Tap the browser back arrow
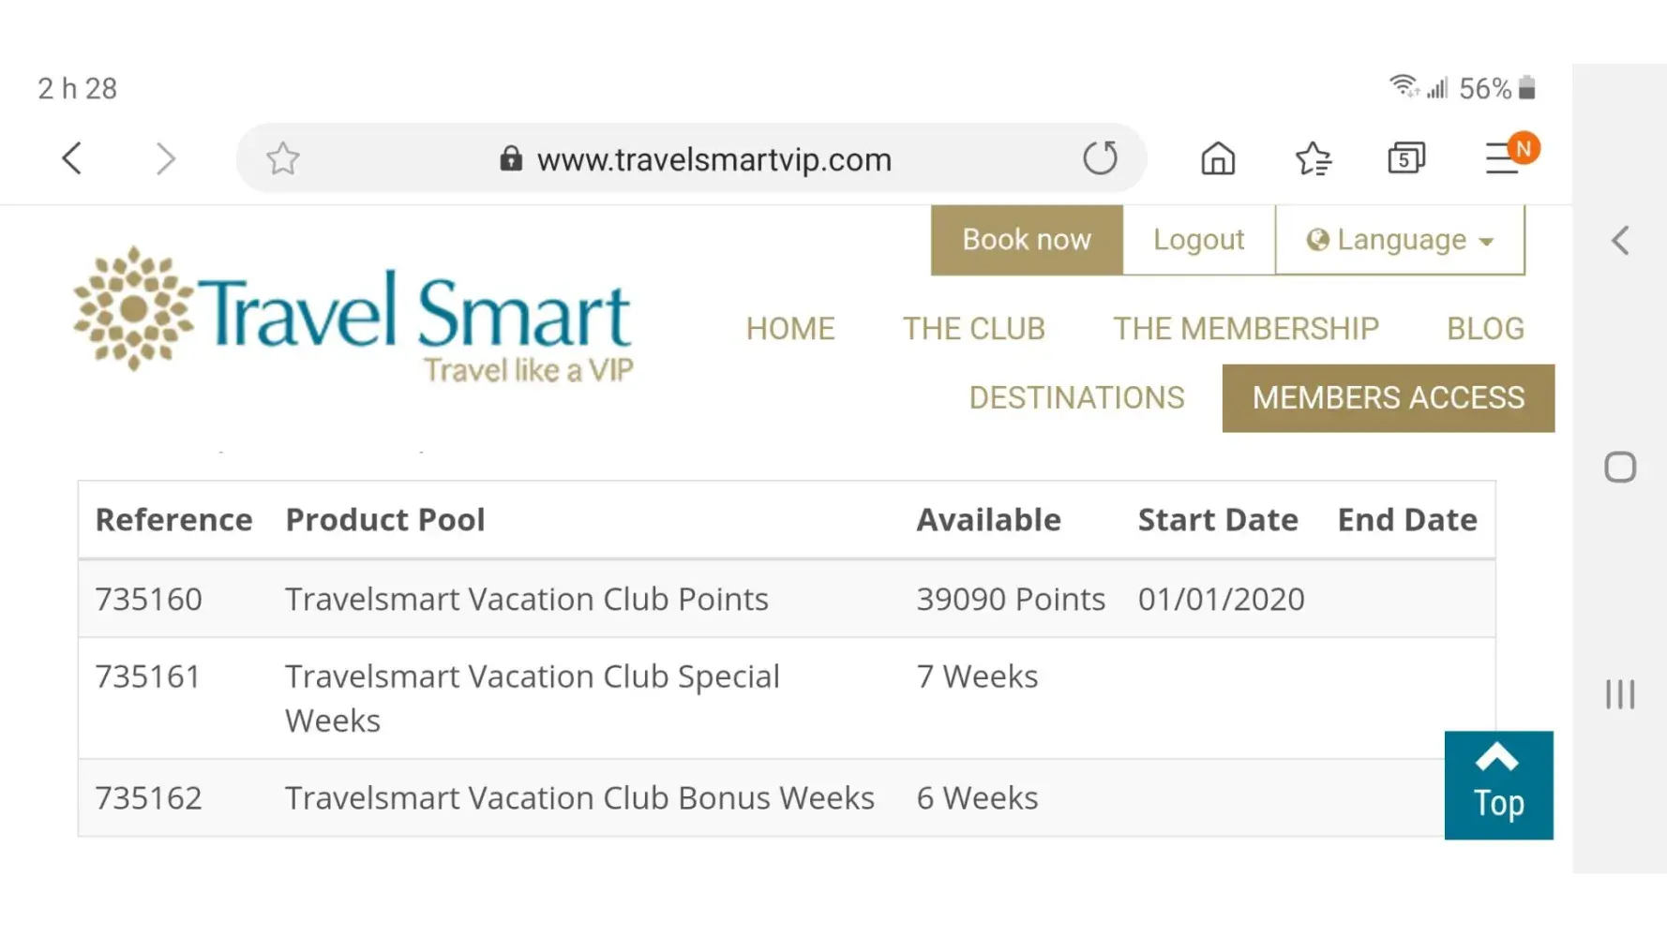Viewport: 1667px width, 937px height. pyautogui.click(x=72, y=158)
